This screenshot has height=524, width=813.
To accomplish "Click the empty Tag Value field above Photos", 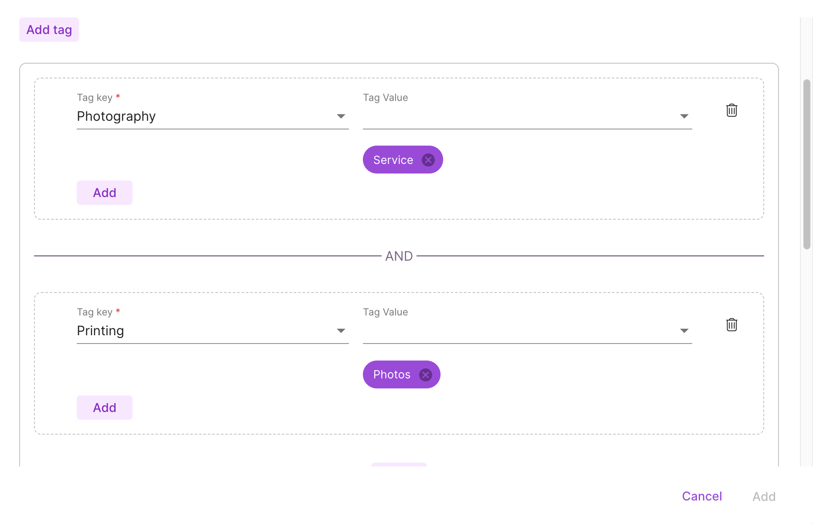I will (x=527, y=331).
